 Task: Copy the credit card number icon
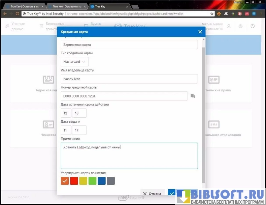(x=193, y=96)
